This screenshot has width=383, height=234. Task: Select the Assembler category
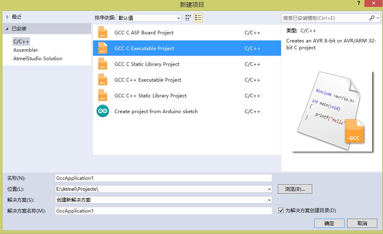click(25, 50)
